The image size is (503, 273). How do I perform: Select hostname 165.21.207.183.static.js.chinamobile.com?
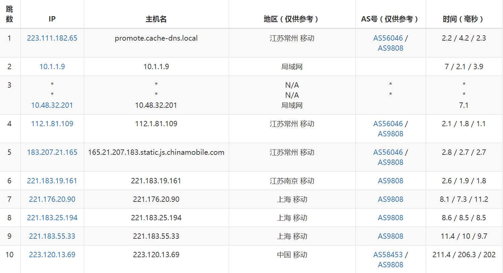point(156,152)
